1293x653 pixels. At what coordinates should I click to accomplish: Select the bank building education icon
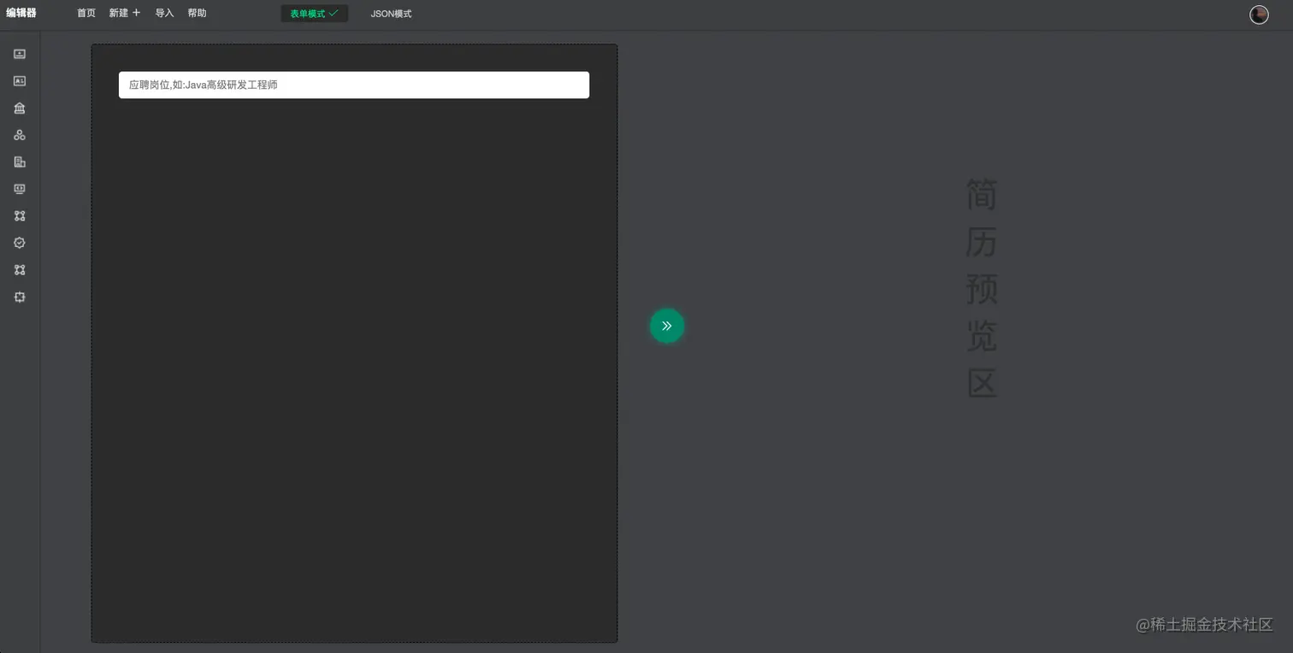coord(20,109)
